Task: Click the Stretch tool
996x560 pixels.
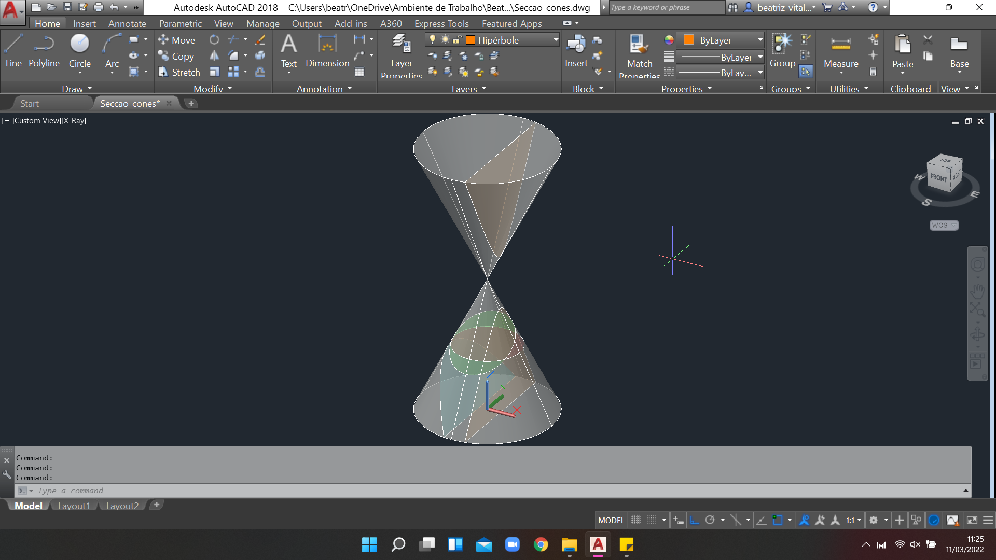Action: 179,72
